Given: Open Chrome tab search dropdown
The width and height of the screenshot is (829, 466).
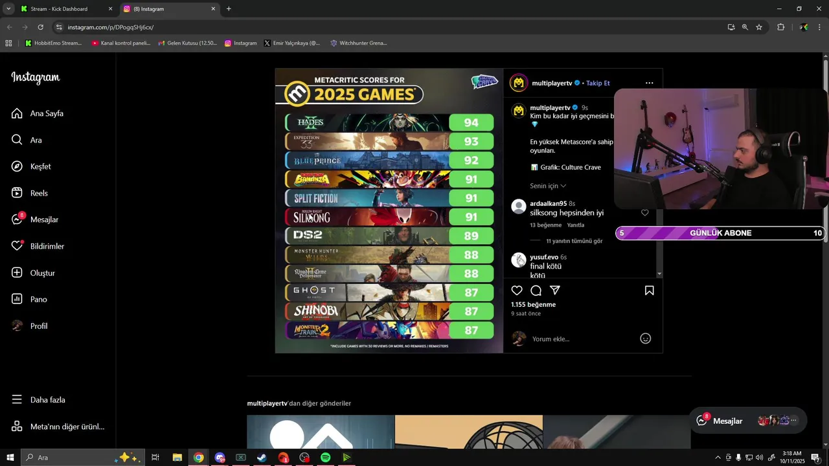Looking at the screenshot, I should click(8, 9).
